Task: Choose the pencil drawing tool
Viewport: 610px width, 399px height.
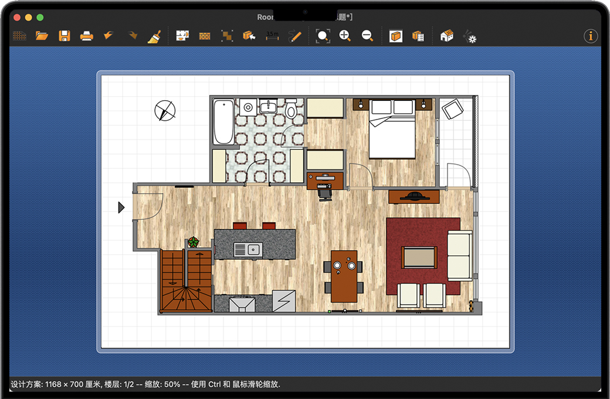Action: [x=294, y=36]
